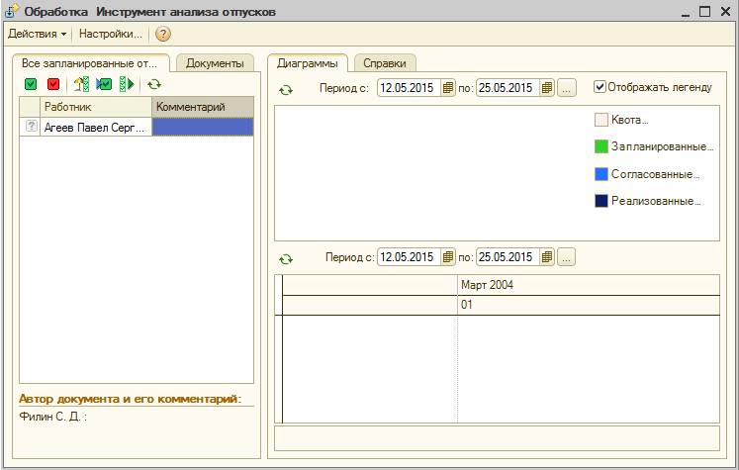This screenshot has height=470, width=739.
Task: Refresh the lower Gantt chart
Action: point(286,258)
